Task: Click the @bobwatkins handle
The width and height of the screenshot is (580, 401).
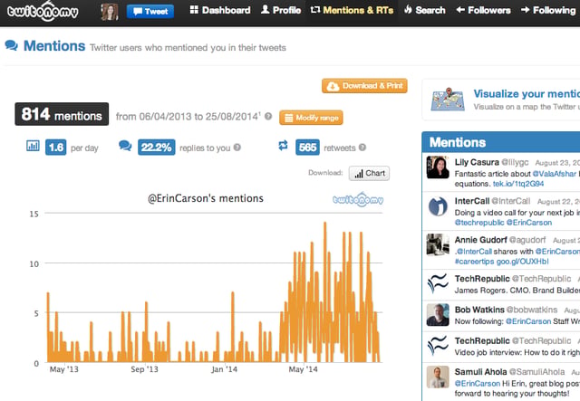Action: point(532,310)
